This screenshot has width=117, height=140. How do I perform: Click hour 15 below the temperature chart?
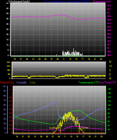tap(77, 136)
